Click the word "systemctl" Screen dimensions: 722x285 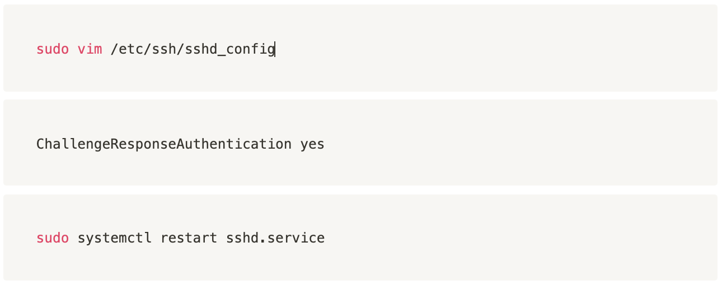point(114,238)
